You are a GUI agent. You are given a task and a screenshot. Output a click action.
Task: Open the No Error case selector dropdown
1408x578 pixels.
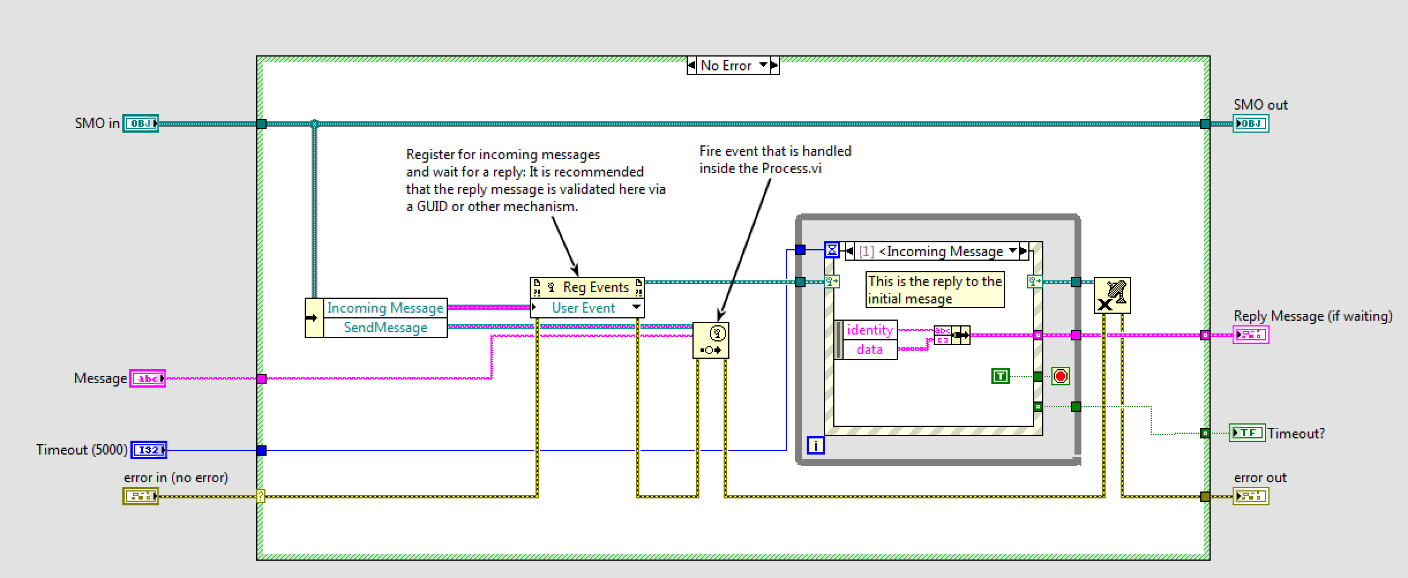pyautogui.click(x=764, y=65)
